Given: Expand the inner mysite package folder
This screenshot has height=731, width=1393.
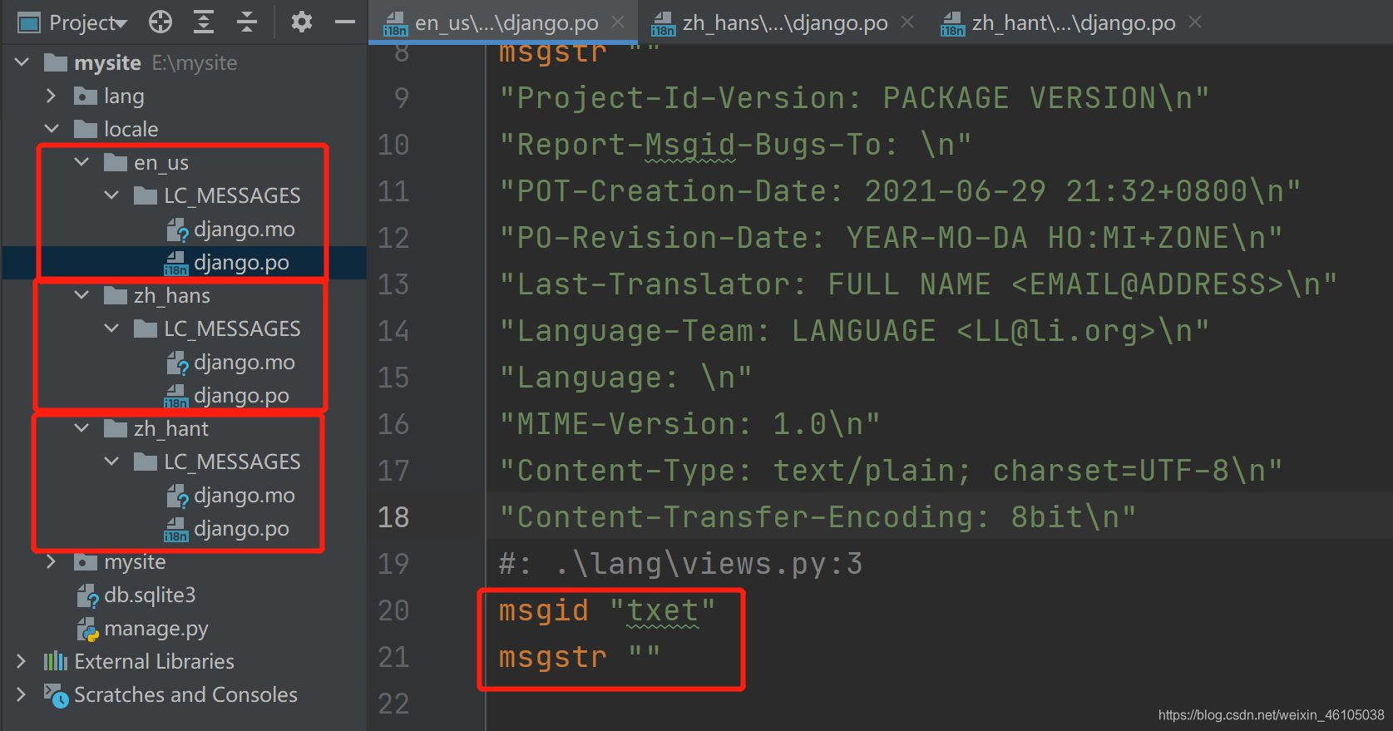Looking at the screenshot, I should coord(52,561).
